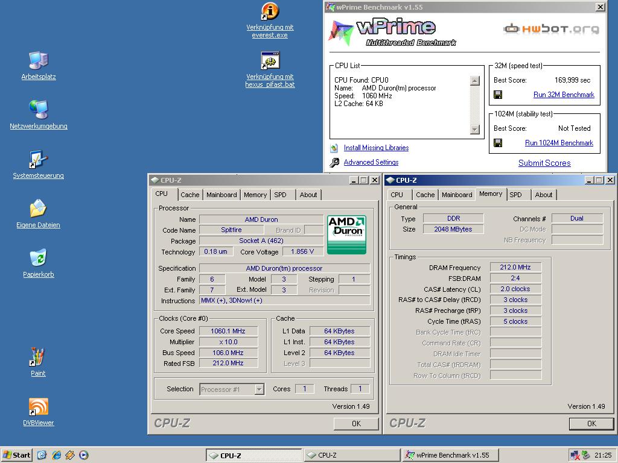618x463 pixels.
Task: Open Mainboard tab in right CPU-Z window
Action: click(x=457, y=195)
